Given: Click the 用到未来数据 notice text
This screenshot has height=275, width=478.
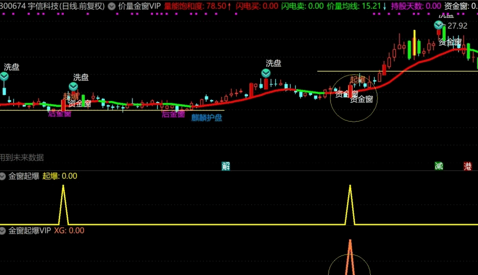Looking at the screenshot, I should coord(22,158).
